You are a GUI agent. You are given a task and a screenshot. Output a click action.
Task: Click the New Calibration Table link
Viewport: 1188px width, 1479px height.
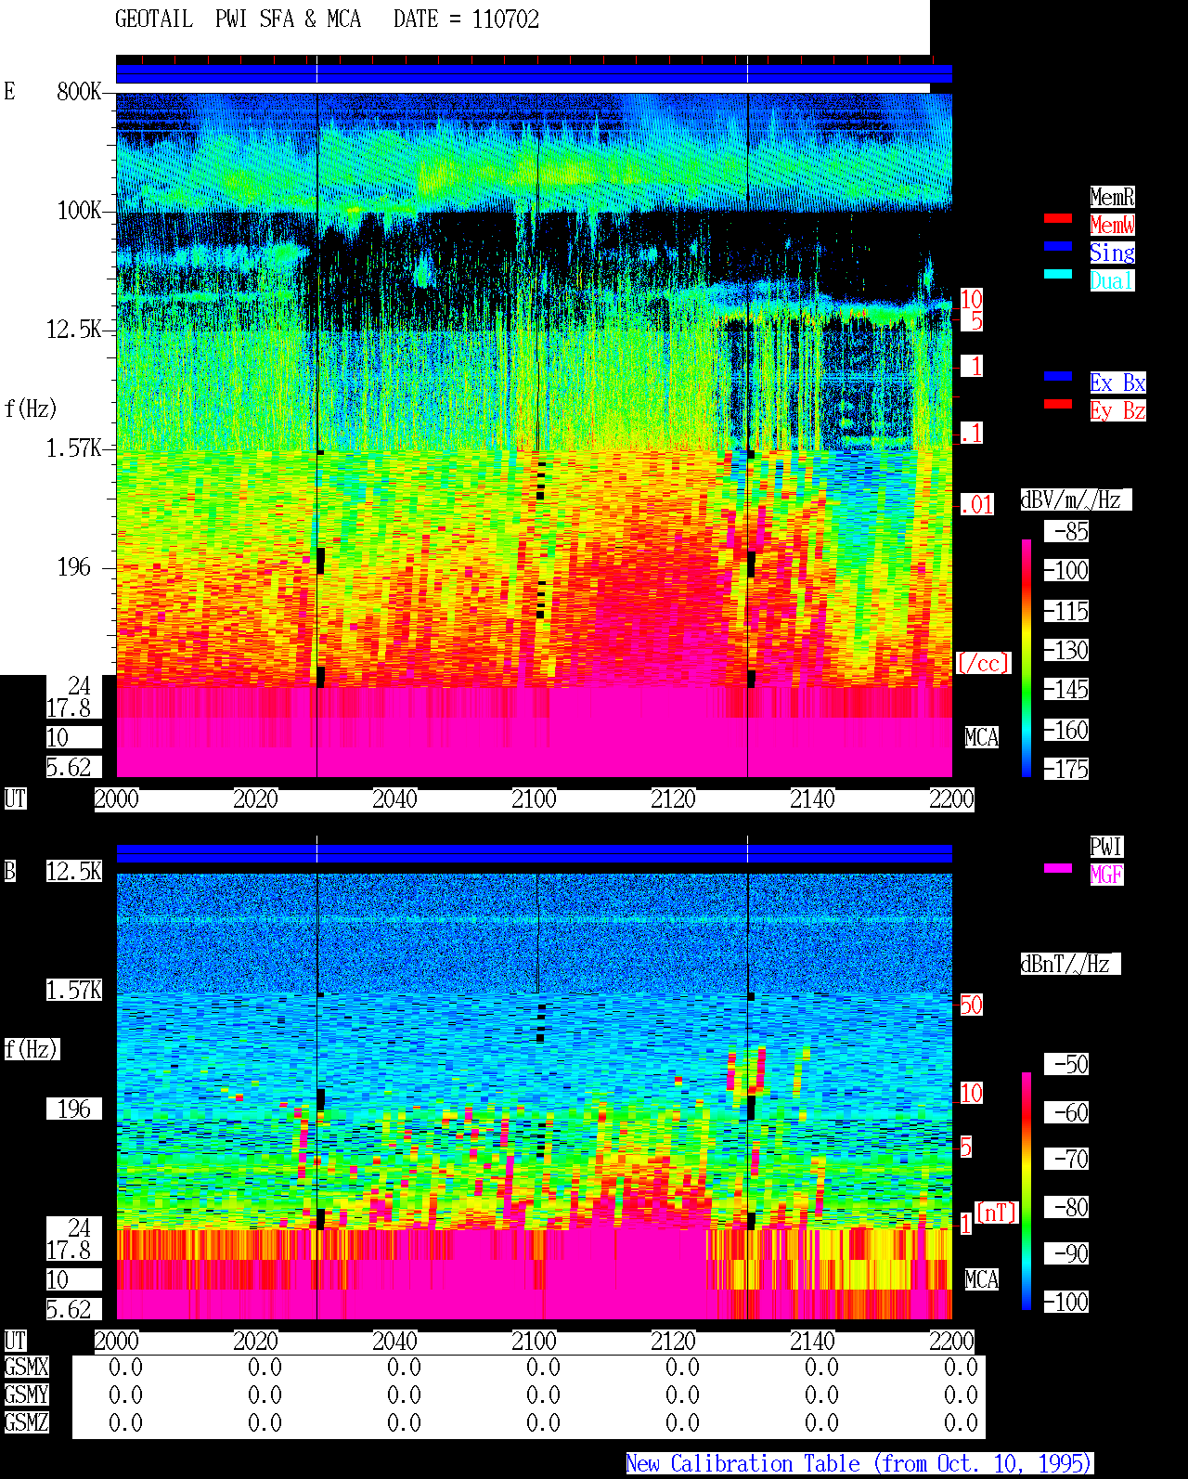[x=859, y=1463]
